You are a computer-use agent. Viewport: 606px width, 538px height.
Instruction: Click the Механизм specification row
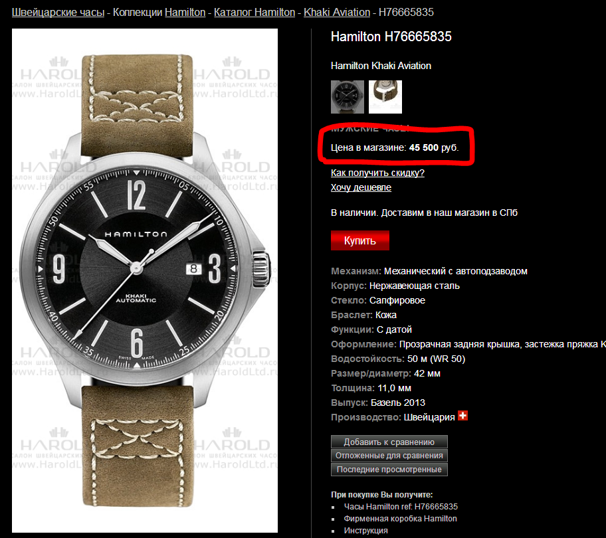(429, 272)
